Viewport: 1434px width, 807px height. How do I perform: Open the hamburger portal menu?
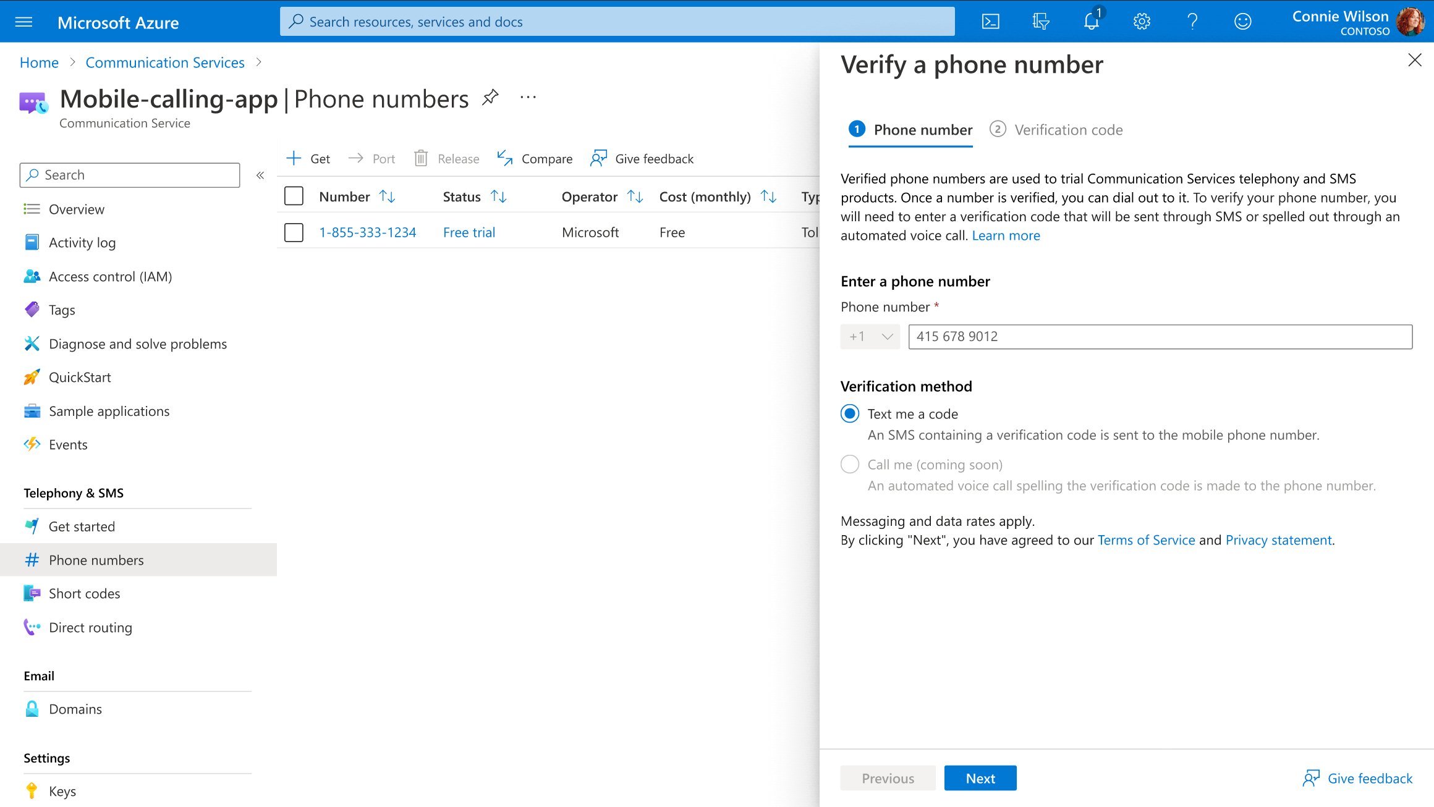pyautogui.click(x=23, y=22)
